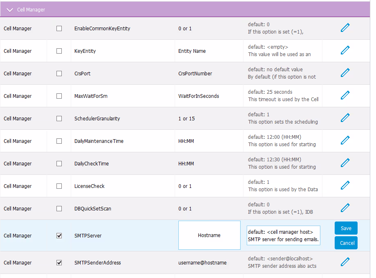Edit the DBQuickSetScan option

coord(345,208)
